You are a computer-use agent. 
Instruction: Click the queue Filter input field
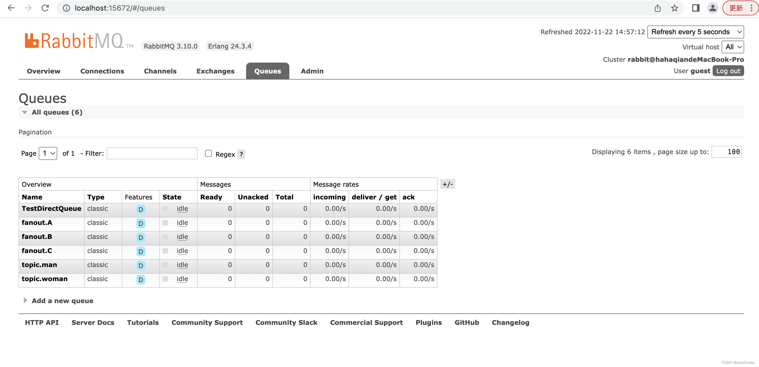[152, 154]
